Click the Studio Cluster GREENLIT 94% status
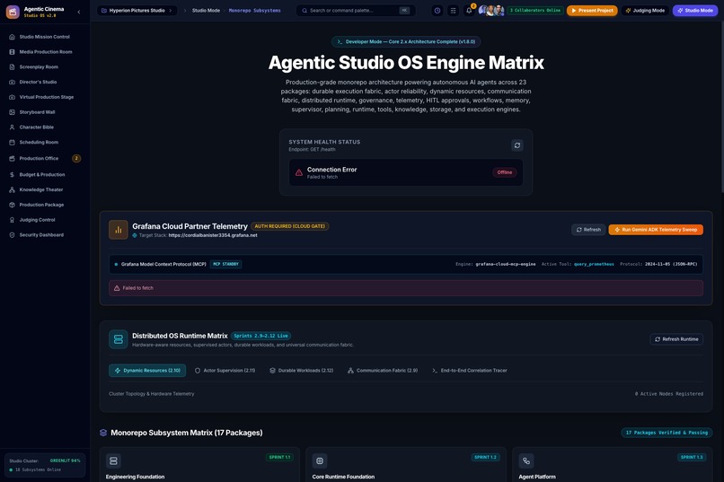 click(x=65, y=460)
